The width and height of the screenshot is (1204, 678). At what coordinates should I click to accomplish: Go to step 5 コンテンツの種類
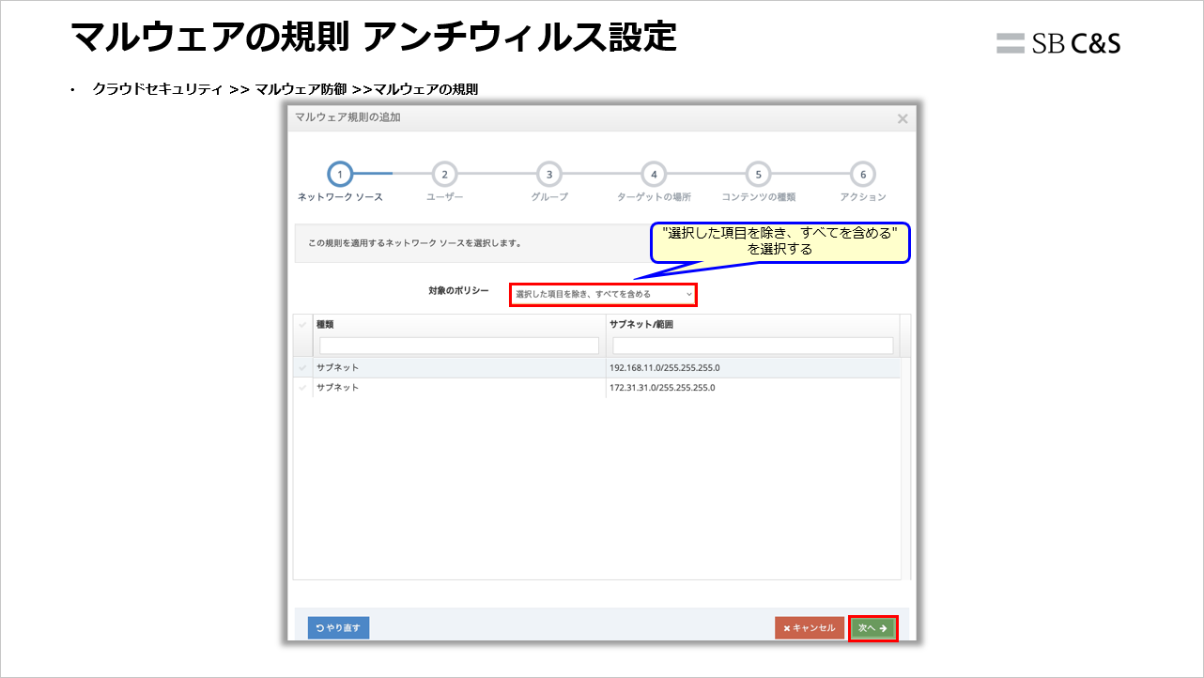758,174
